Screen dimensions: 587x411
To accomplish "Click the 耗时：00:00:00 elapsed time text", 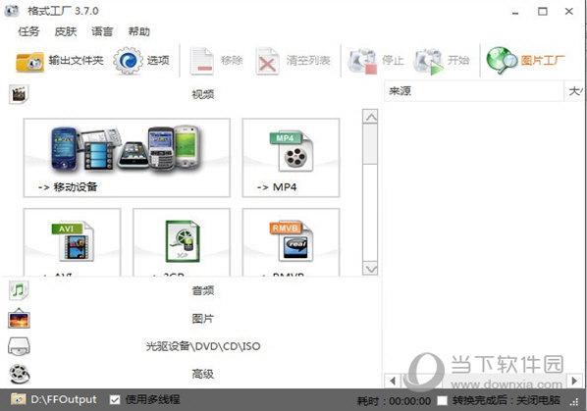I will pos(394,401).
